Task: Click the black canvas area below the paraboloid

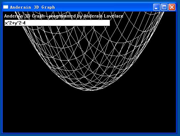Action: point(89,111)
